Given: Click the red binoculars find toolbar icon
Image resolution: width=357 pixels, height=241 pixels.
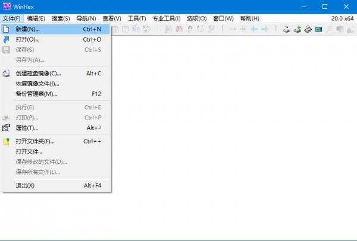Looking at the screenshot, I should coord(179,29).
